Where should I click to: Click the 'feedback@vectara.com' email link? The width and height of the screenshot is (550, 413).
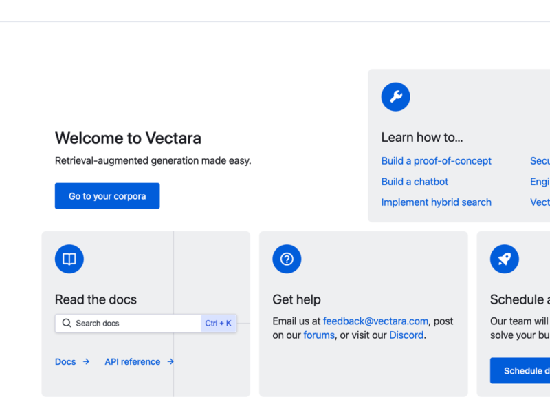375,321
